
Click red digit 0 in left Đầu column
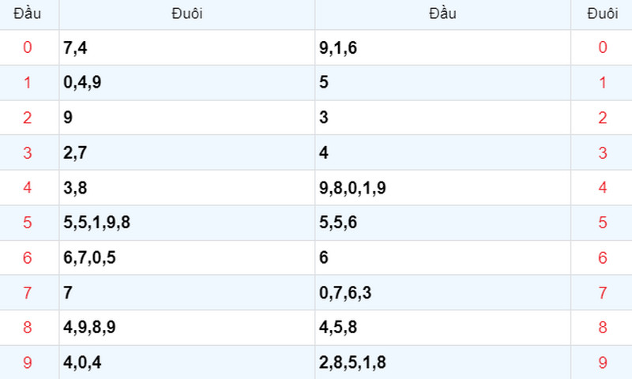pos(28,47)
